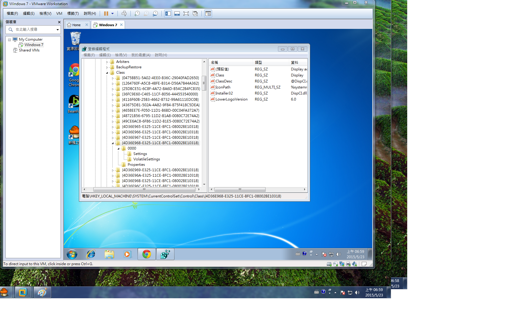
Task: Click VMware hard disk status icon
Action: 329,264
